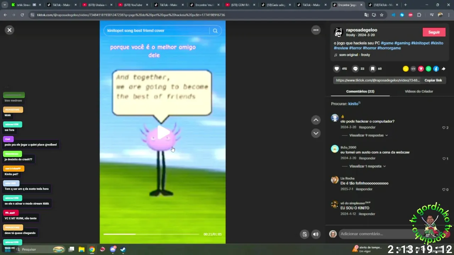454x255 pixels.
Task: Share the video via WhatsApp icon
Action: [x=428, y=69]
